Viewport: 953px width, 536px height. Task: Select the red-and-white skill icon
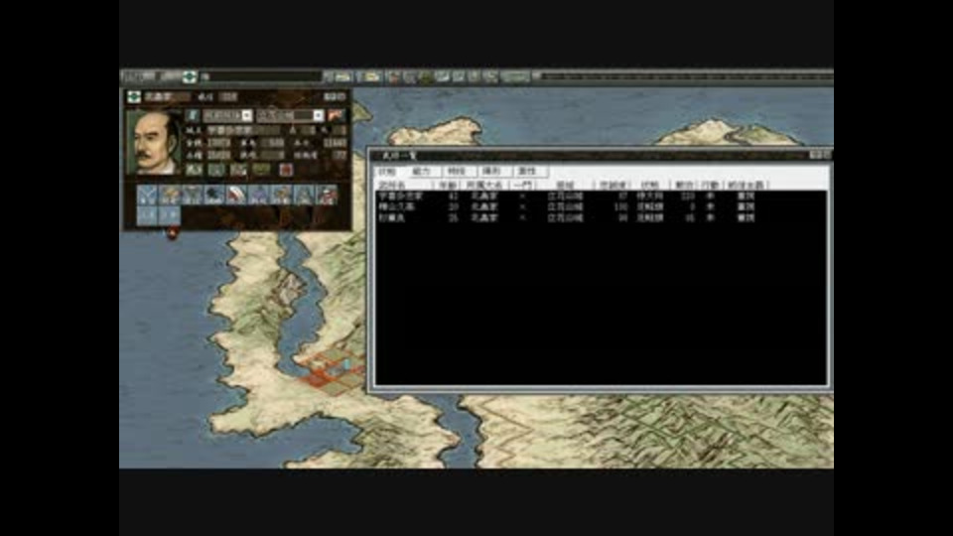click(x=236, y=195)
